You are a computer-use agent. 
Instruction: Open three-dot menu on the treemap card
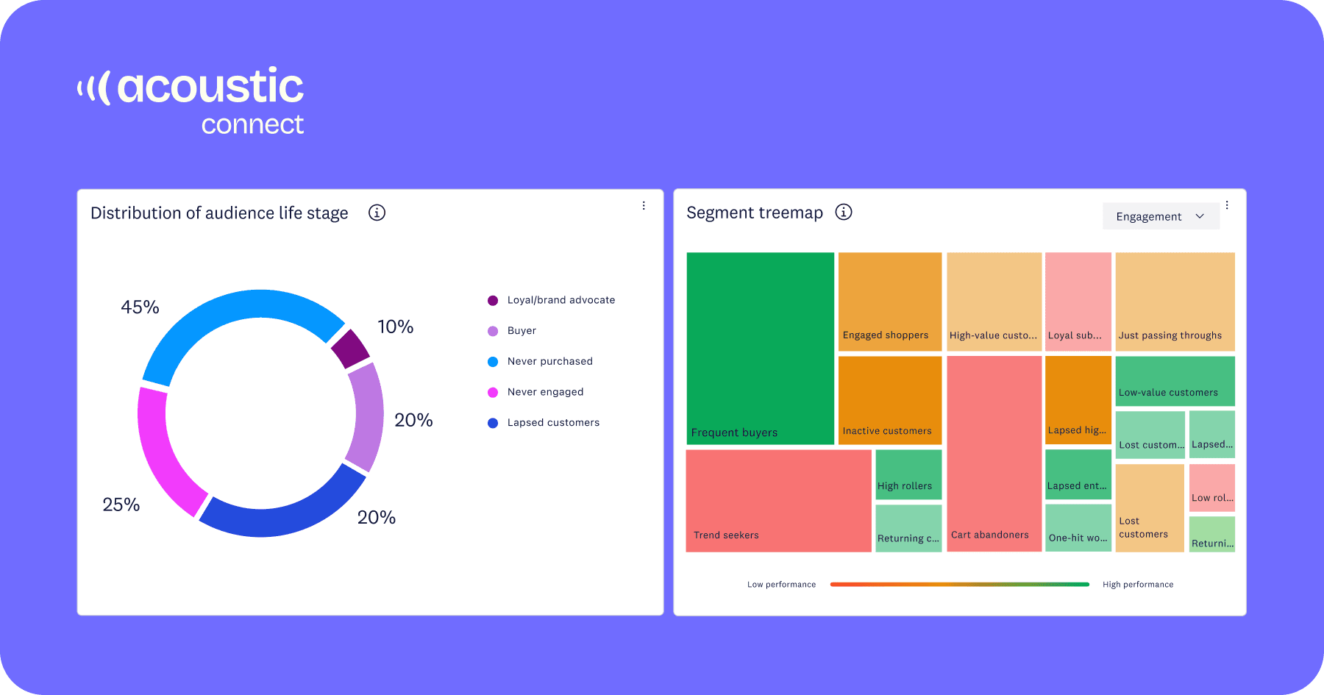[x=1227, y=205]
